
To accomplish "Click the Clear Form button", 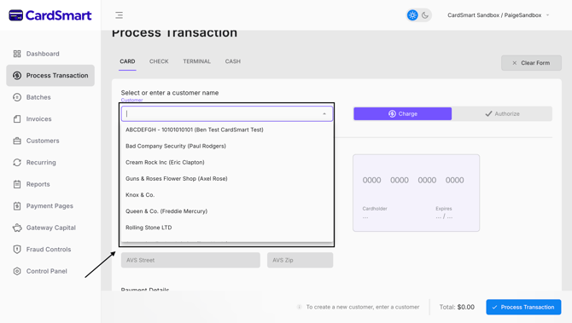I will (x=531, y=63).
